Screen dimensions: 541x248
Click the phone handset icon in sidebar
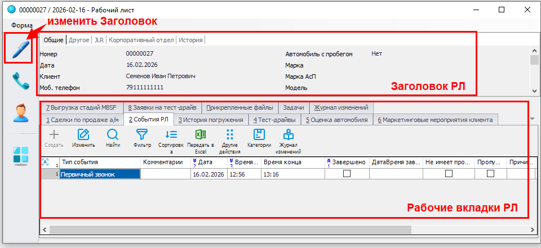tap(21, 82)
